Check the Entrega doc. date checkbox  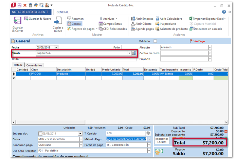(x=40, y=134)
